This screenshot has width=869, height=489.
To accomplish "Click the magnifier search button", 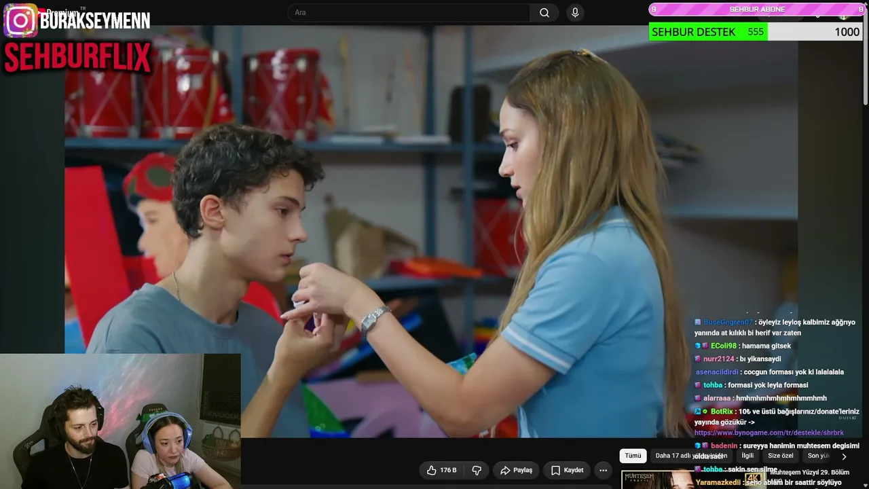I will tap(544, 12).
